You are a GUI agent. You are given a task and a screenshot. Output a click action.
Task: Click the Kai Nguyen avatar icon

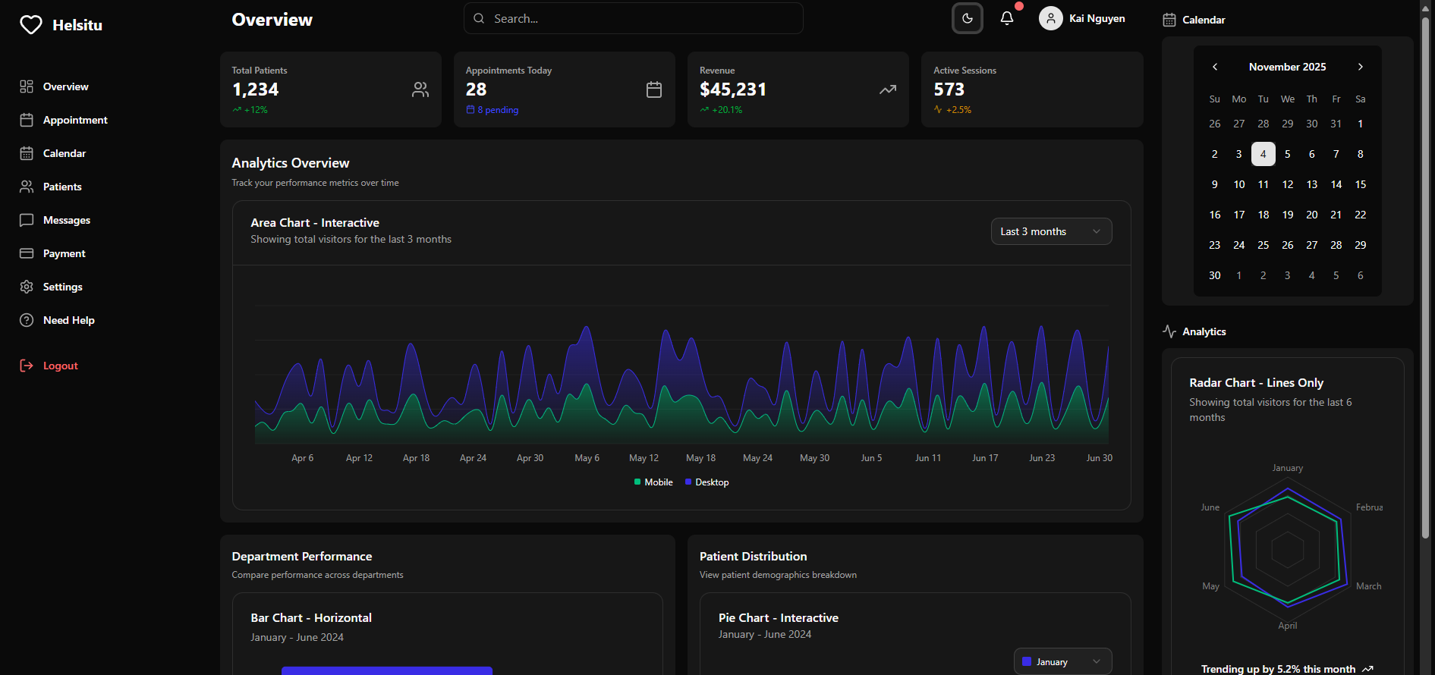coord(1051,18)
